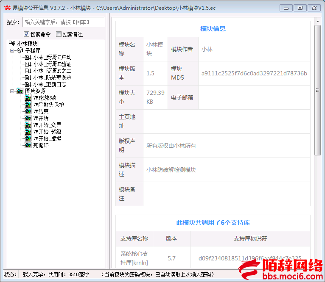Click the 系统核心支持库[krnln] cell
This screenshot has width=325, height=282.
(134, 258)
